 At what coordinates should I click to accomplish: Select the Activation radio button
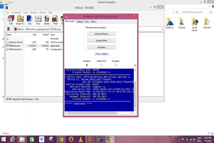87,65
